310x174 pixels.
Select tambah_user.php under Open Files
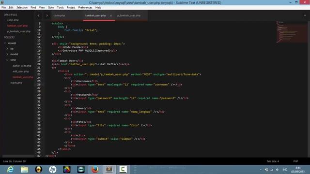(x=17, y=26)
